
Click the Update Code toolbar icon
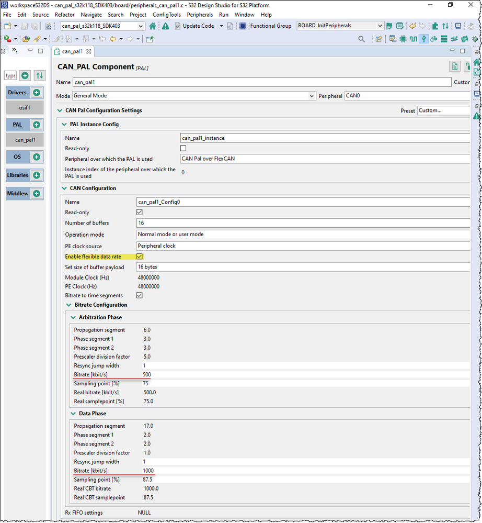click(x=178, y=25)
